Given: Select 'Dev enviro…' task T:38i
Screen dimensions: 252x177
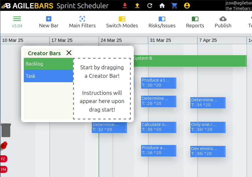Looking at the screenshot, I should coord(208,151).
